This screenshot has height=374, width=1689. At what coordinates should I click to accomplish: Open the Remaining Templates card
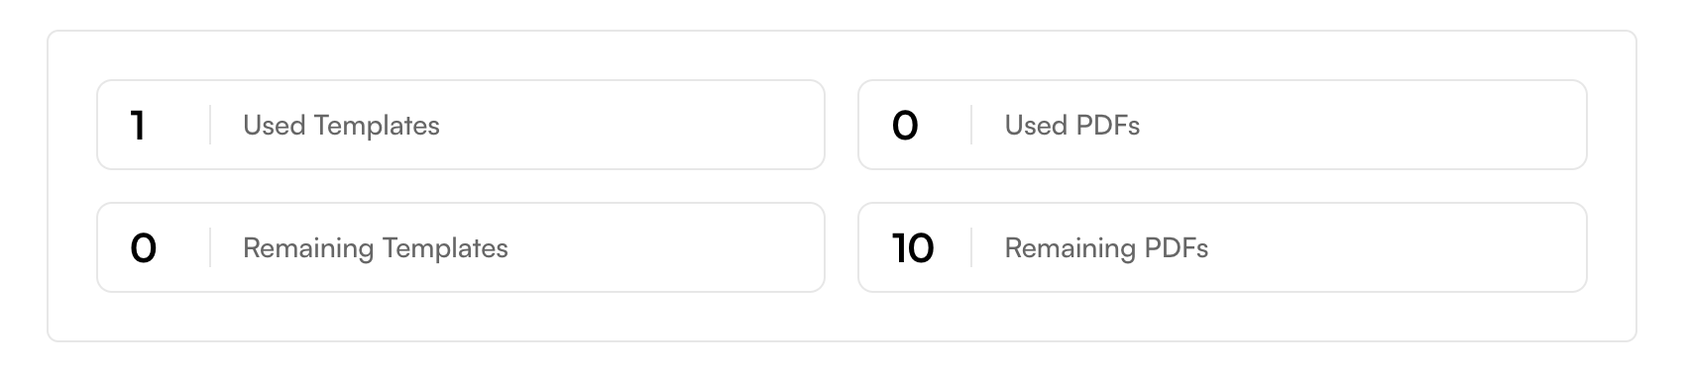point(461,247)
